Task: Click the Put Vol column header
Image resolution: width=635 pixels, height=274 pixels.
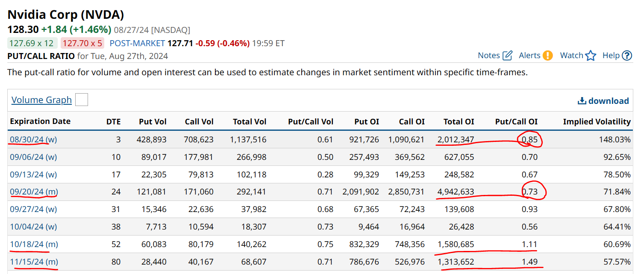Action: 153,122
